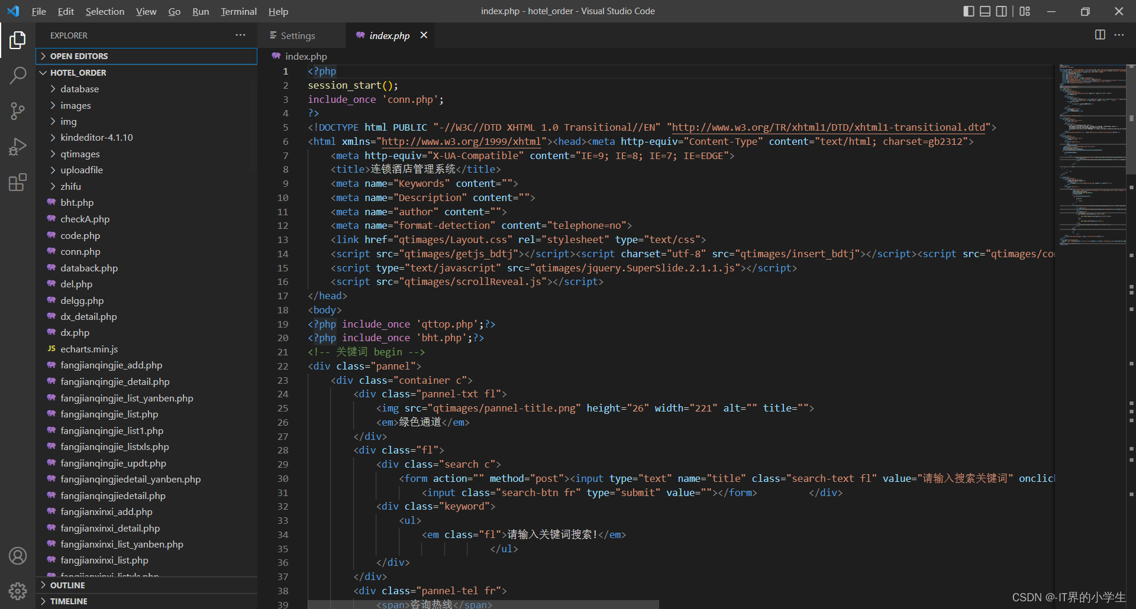Click the PHP icon beside dx.php
The width and height of the screenshot is (1136, 609).
(x=51, y=332)
